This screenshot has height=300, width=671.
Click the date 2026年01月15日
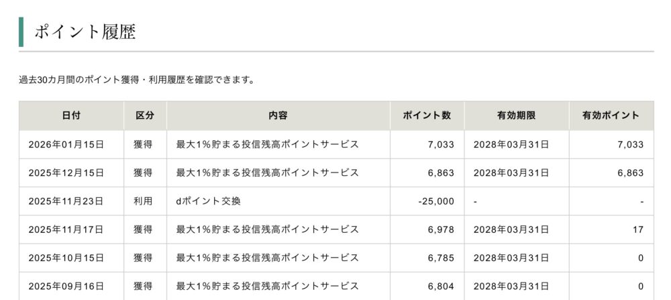tap(66, 144)
